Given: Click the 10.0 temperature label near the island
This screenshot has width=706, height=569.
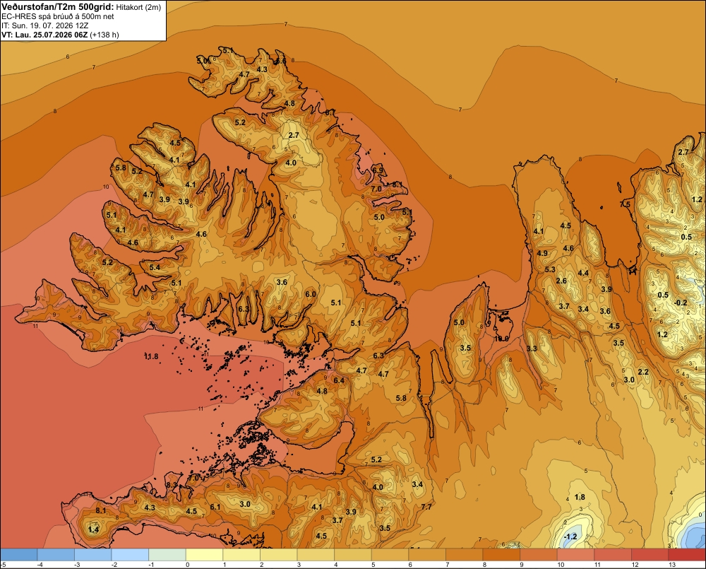Looking at the screenshot, I should pos(501,339).
